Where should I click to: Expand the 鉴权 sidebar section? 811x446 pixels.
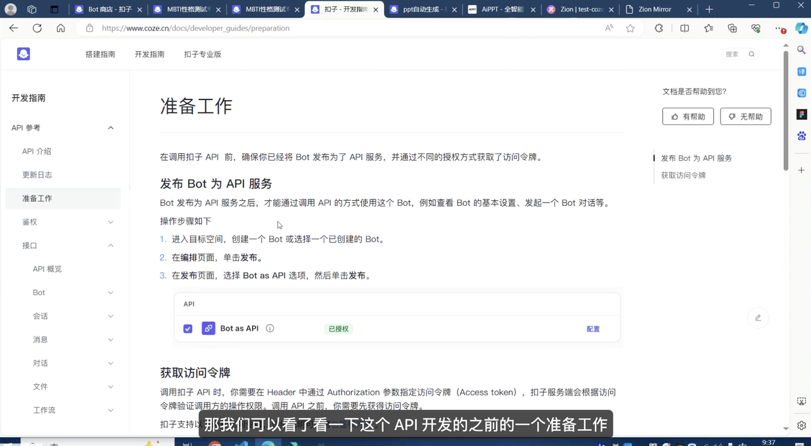pyautogui.click(x=111, y=222)
